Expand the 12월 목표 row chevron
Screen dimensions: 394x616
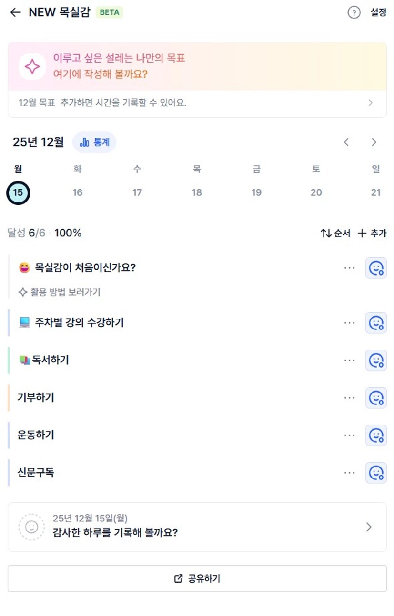(x=371, y=103)
